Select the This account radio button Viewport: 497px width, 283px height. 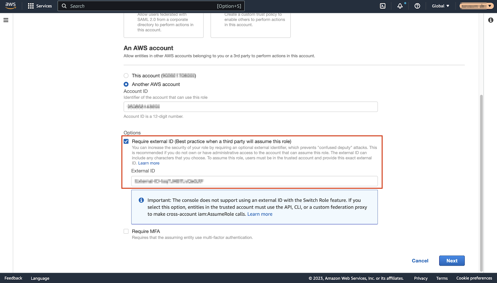(126, 76)
